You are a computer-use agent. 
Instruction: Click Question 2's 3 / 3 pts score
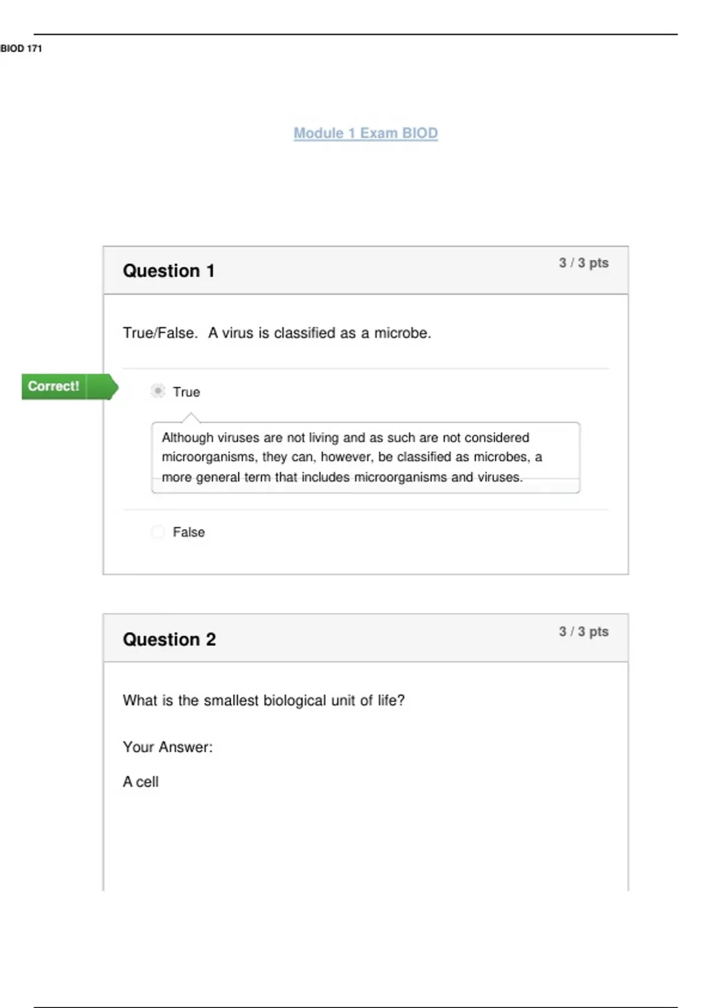(583, 631)
